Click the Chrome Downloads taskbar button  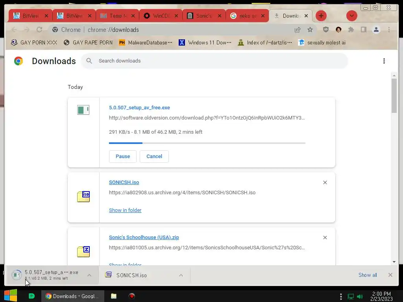73,296
